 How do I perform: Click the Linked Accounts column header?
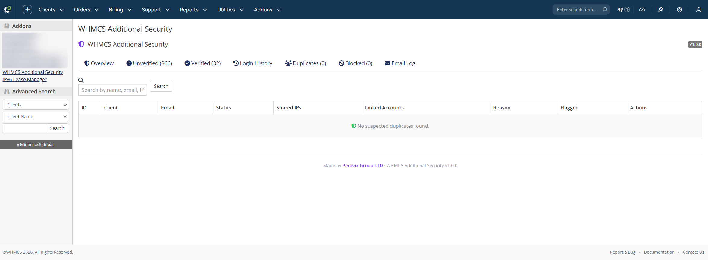426,108
